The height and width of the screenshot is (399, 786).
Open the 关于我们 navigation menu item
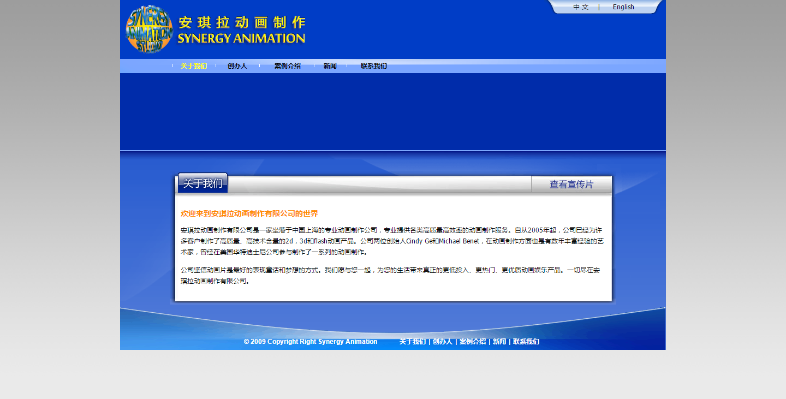click(194, 66)
